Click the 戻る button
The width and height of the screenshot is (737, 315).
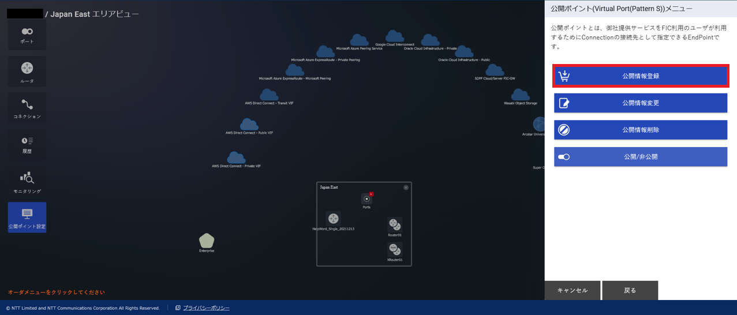tap(630, 290)
